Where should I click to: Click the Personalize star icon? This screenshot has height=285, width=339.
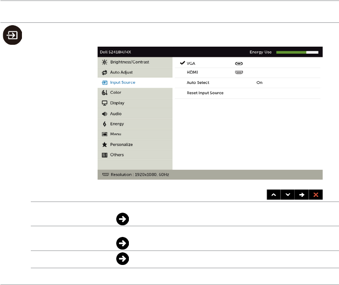(105, 145)
